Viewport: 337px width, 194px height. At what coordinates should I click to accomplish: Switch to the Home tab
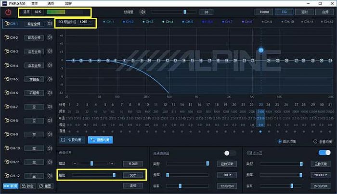264,12
